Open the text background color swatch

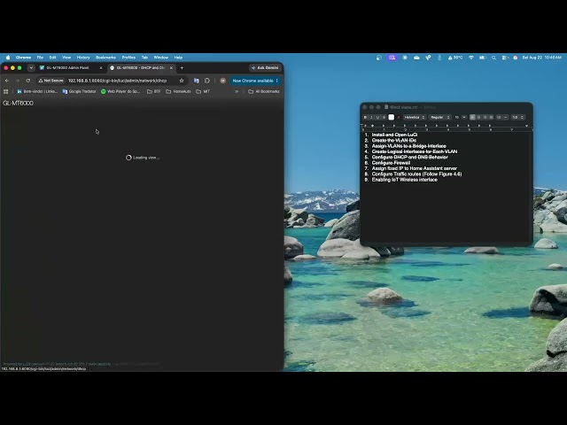(x=399, y=117)
